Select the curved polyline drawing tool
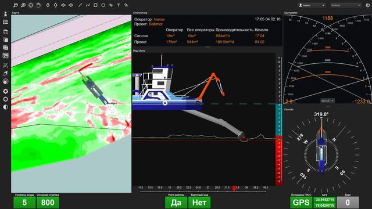 click(x=88, y=5)
